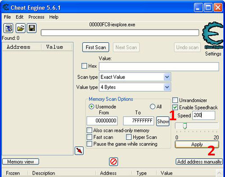Minimize the Cheat Engine window

[x=198, y=8]
